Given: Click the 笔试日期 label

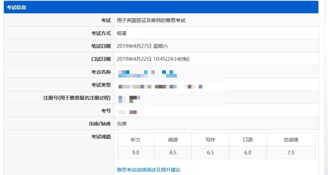Looking at the screenshot, I should (x=101, y=46).
